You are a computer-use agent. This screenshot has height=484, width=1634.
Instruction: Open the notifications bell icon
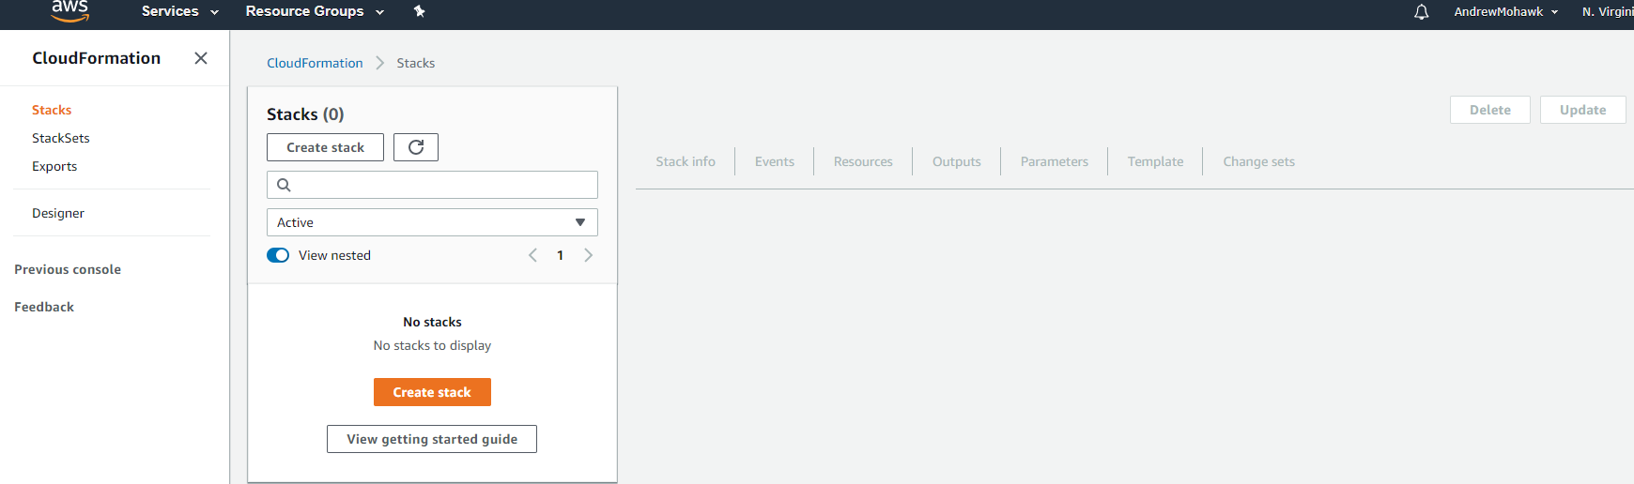[1422, 11]
